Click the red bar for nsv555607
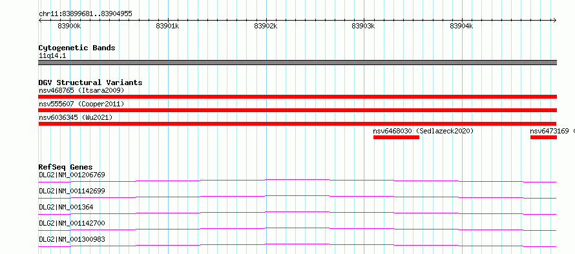This screenshot has height=254, width=575. (x=297, y=110)
